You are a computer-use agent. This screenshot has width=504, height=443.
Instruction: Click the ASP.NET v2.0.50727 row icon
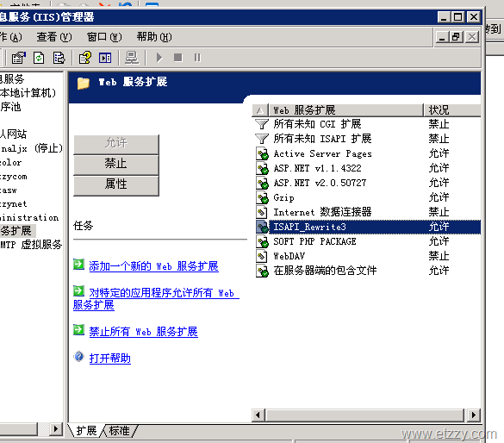point(262,183)
